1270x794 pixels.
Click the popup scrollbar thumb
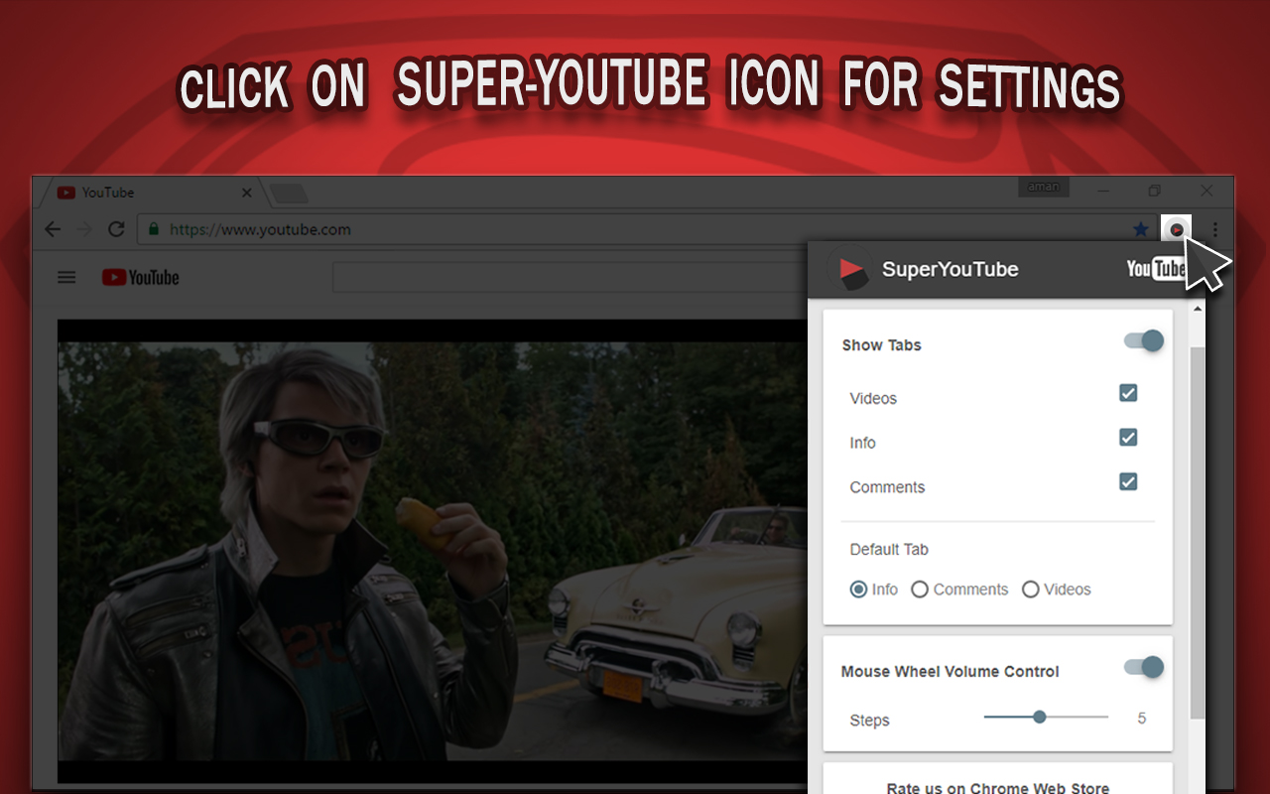(1198, 534)
